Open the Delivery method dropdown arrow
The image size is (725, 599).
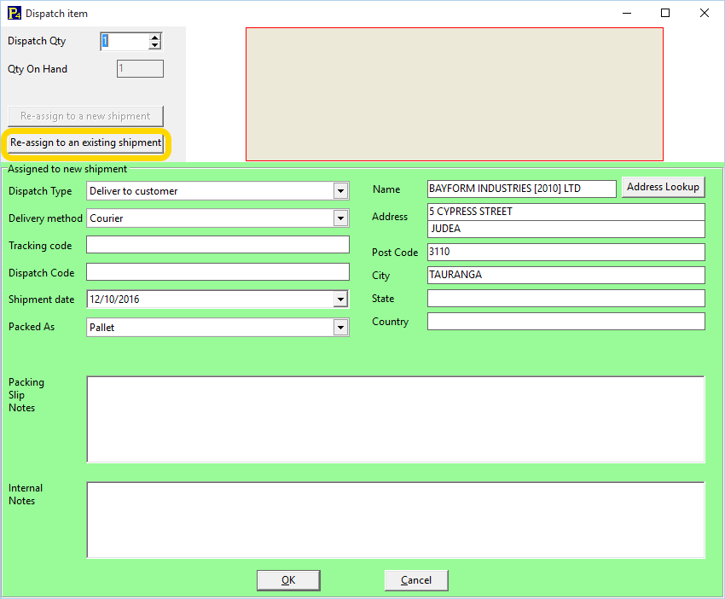tap(341, 218)
